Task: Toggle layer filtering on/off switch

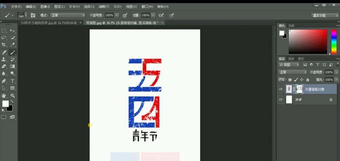Action: [338, 65]
